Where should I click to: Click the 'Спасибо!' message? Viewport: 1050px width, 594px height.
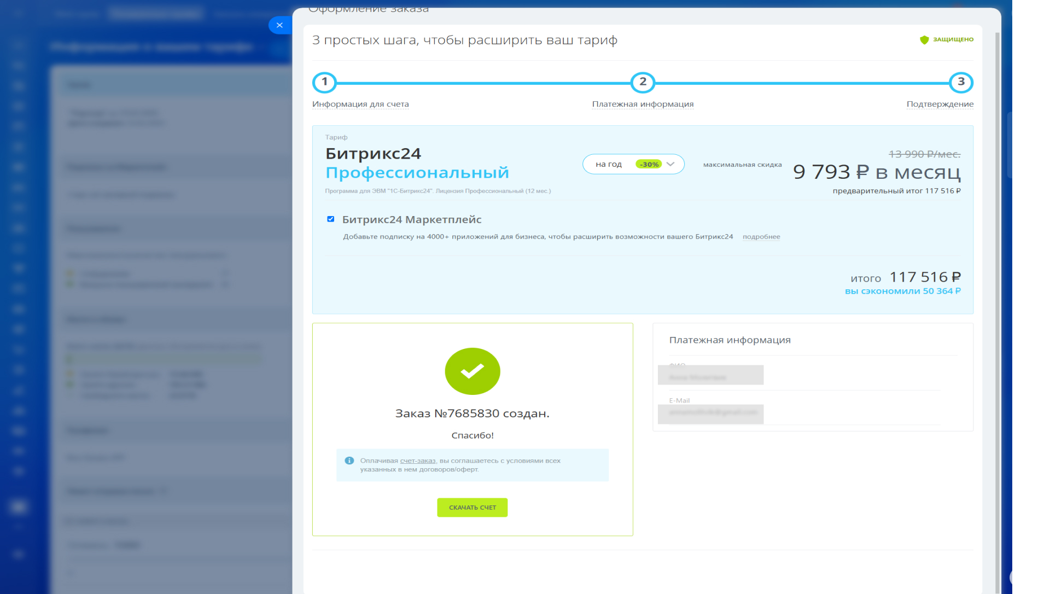[472, 435]
